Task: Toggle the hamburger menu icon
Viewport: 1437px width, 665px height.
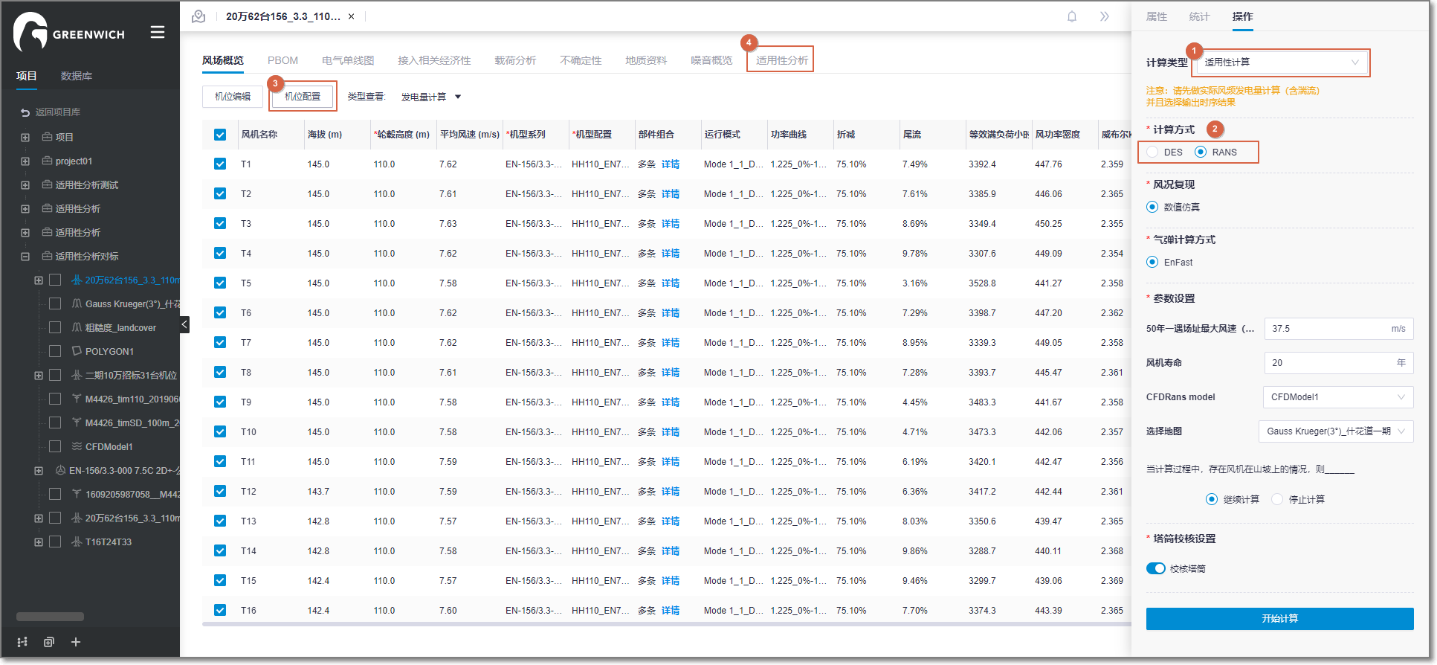Action: pyautogui.click(x=158, y=32)
